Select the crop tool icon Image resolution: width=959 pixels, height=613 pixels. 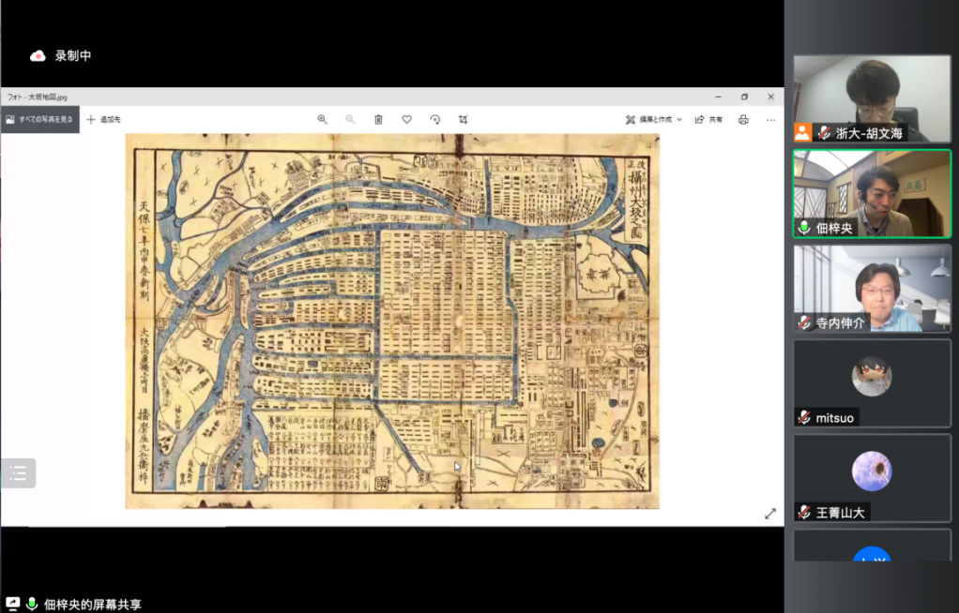[463, 119]
